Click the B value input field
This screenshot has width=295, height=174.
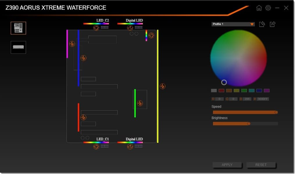pos(247,99)
